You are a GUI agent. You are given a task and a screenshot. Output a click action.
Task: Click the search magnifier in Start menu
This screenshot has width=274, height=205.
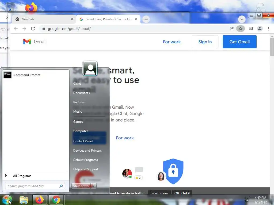click(61, 186)
